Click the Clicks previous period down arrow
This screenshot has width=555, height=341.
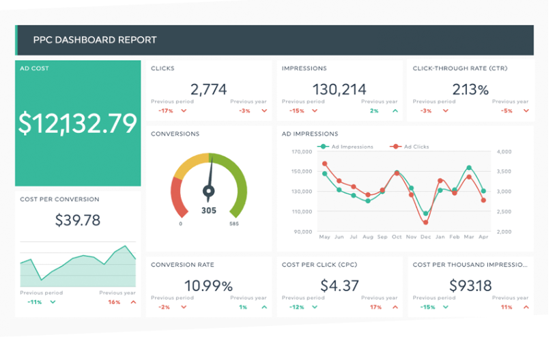coord(184,110)
